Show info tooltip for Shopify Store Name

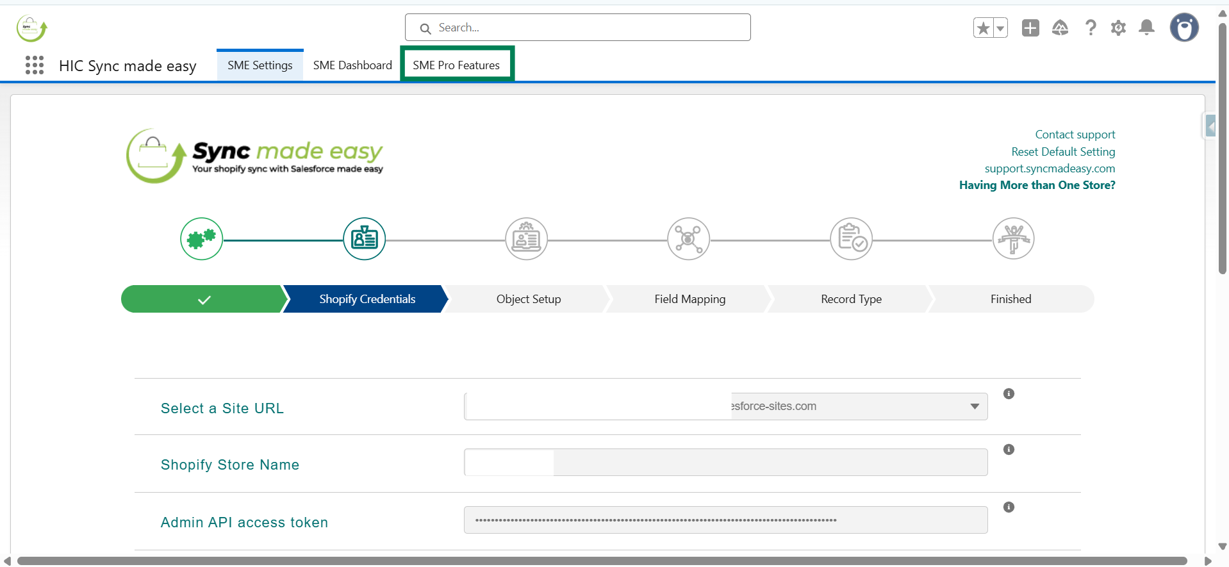click(x=1009, y=449)
